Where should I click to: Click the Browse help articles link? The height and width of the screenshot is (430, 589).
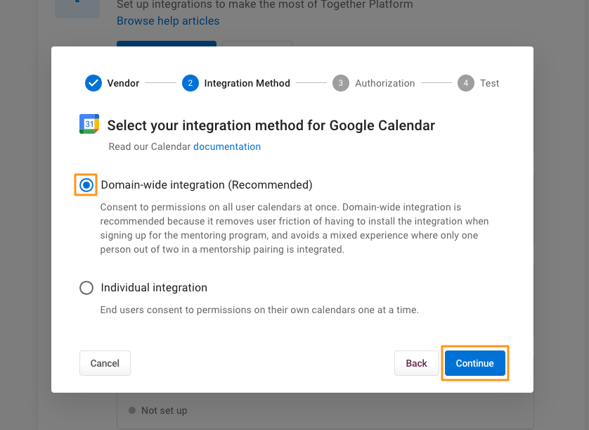(x=168, y=21)
